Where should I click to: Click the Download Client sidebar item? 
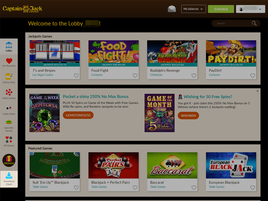point(9,179)
